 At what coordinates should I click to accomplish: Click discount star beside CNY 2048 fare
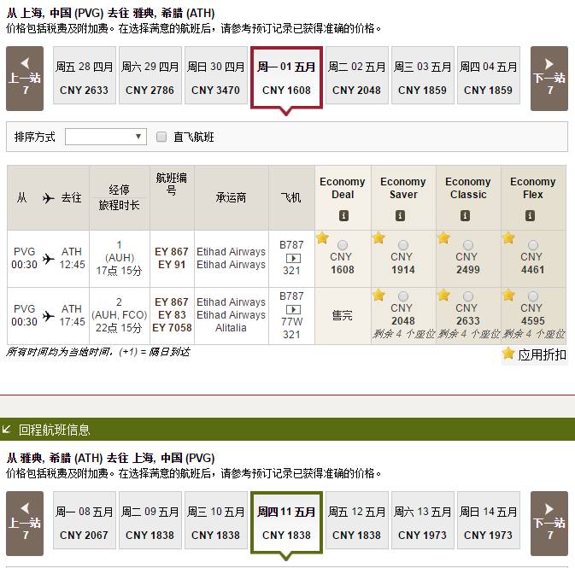coord(378,295)
